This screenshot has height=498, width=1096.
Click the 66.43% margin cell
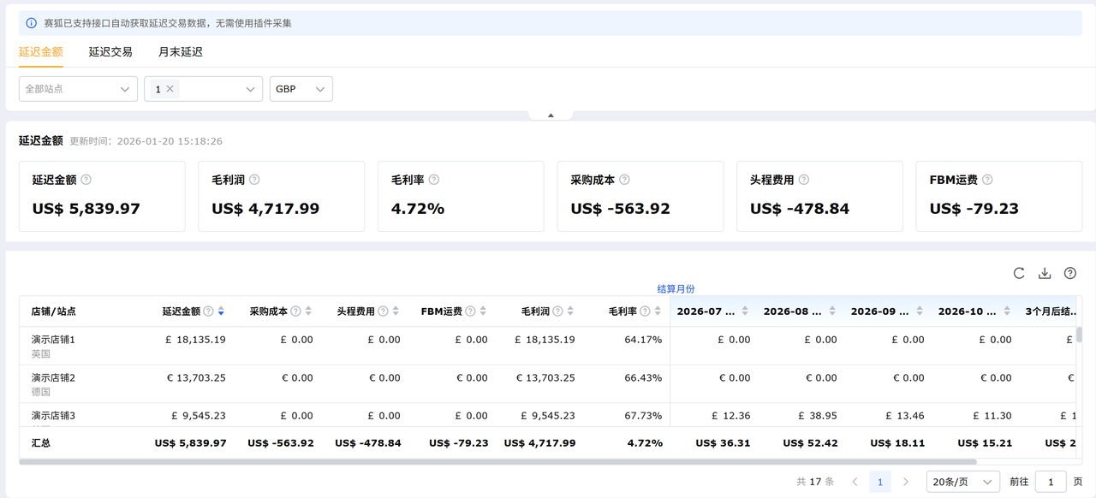644,377
